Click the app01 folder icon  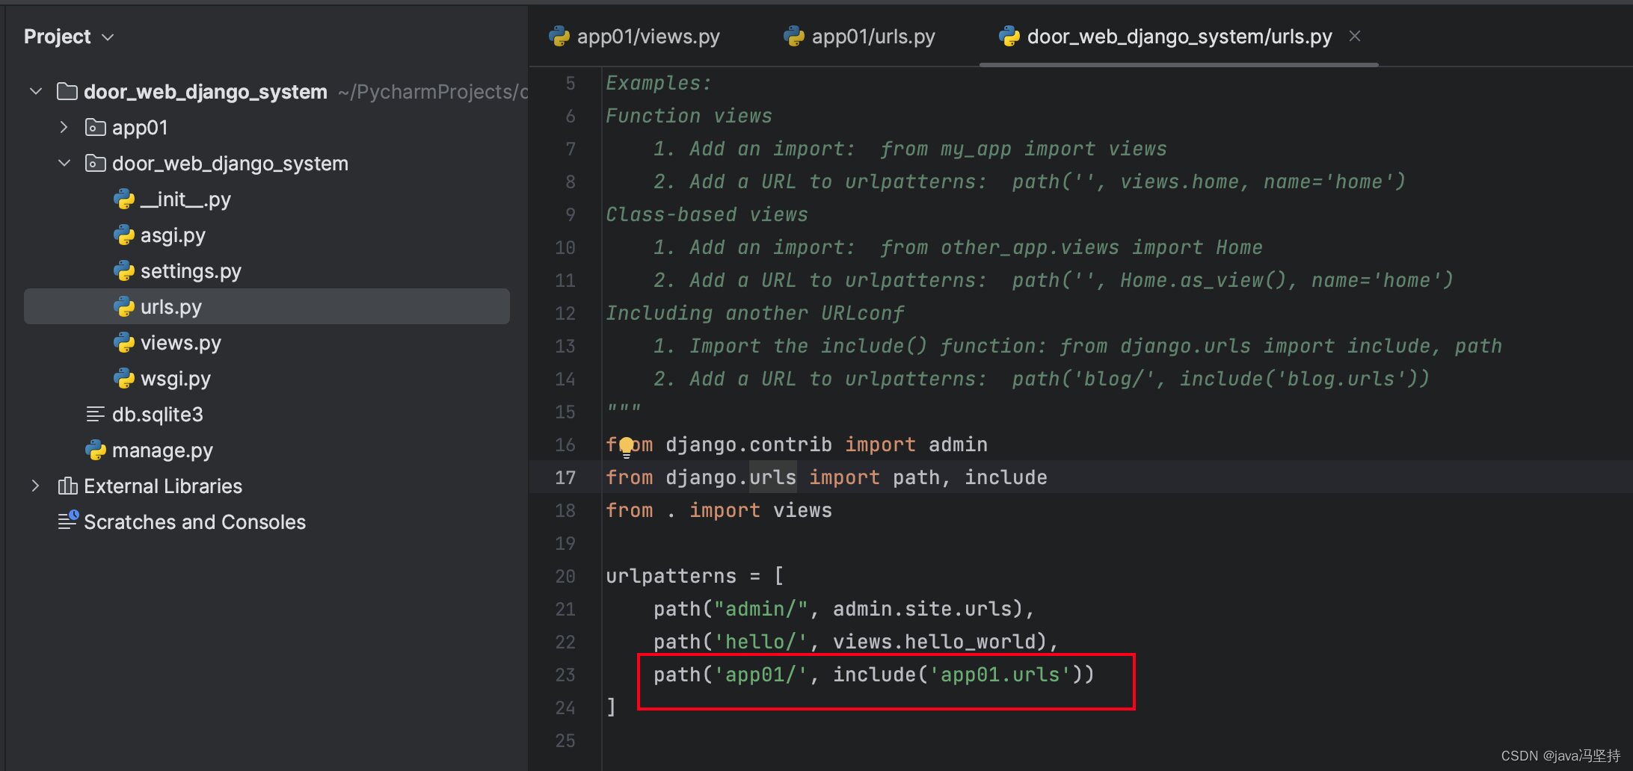95,128
